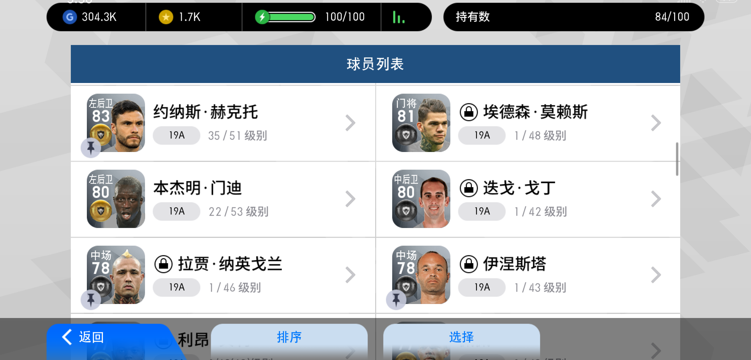The height and width of the screenshot is (360, 751).
Task: Click the lock icon beside 拉贾·纳英戈兰
Action: [163, 264]
